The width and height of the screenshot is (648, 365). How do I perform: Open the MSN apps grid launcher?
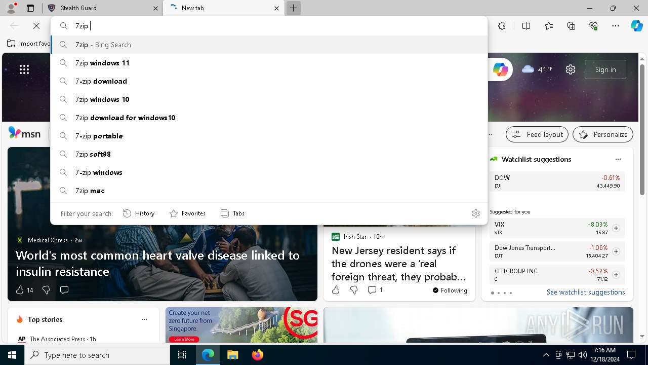coord(24,69)
